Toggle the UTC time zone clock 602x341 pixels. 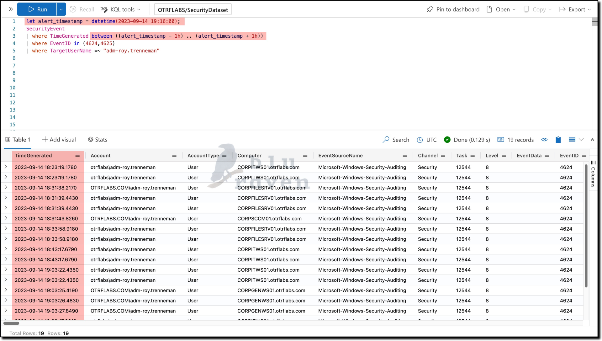420,140
